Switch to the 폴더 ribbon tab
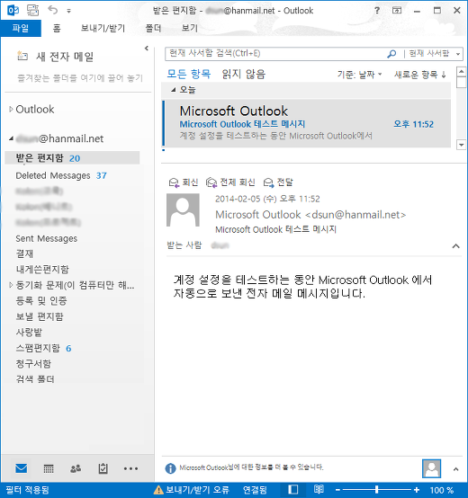 click(153, 28)
